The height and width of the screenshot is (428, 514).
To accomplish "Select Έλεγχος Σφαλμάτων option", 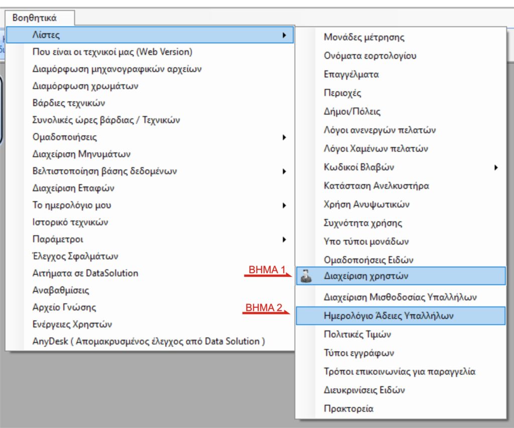I will point(75,256).
